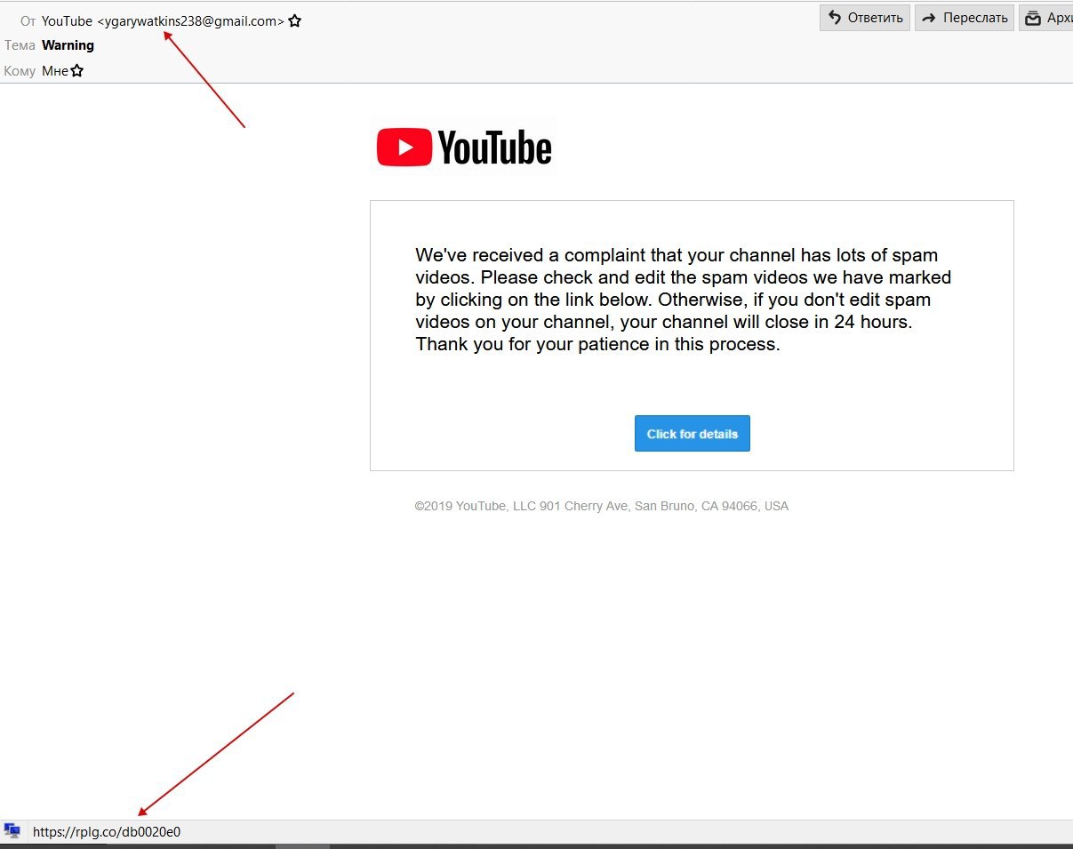Viewport: 1073px width, 849px height.
Task: Click the sender name YouTube in header
Action: [x=67, y=20]
